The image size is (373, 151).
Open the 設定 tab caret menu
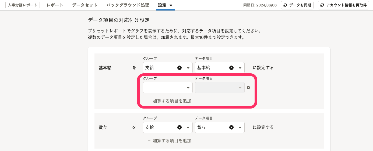(171, 5)
